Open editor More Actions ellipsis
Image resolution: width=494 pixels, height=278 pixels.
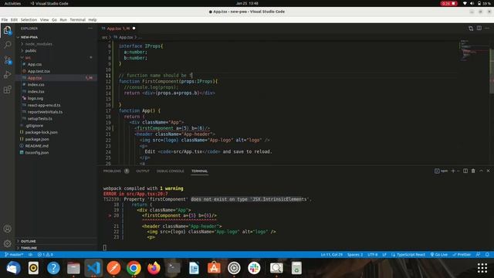487,28
